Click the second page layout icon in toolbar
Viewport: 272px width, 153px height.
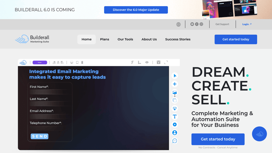pyautogui.click(x=58, y=62)
